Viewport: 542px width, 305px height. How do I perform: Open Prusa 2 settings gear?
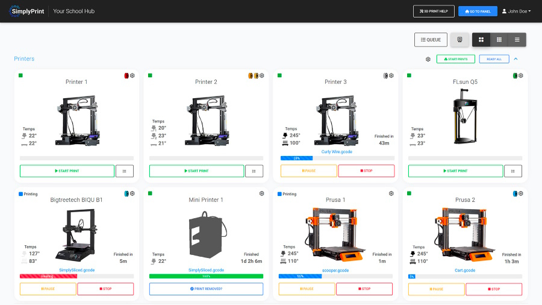pos(520,193)
